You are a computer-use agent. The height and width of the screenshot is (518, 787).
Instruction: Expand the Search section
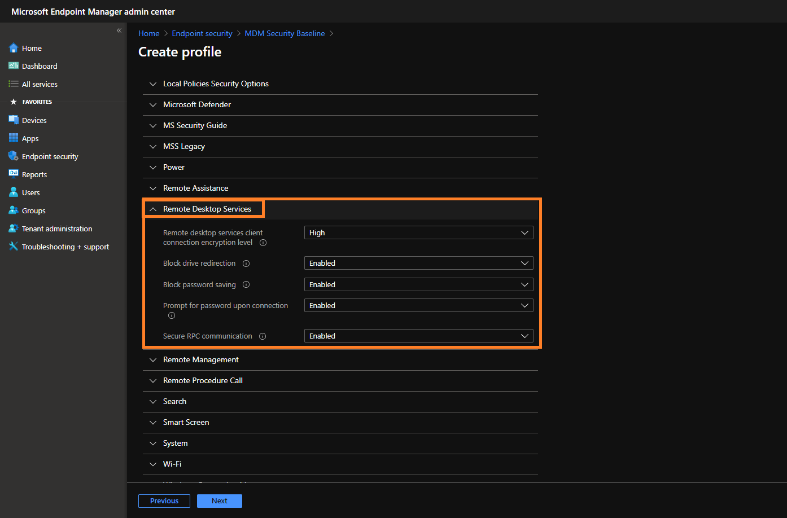(340, 401)
